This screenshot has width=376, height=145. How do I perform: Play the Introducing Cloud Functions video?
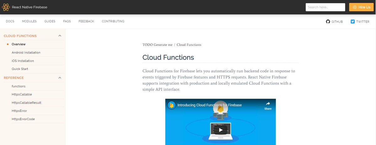point(221,130)
